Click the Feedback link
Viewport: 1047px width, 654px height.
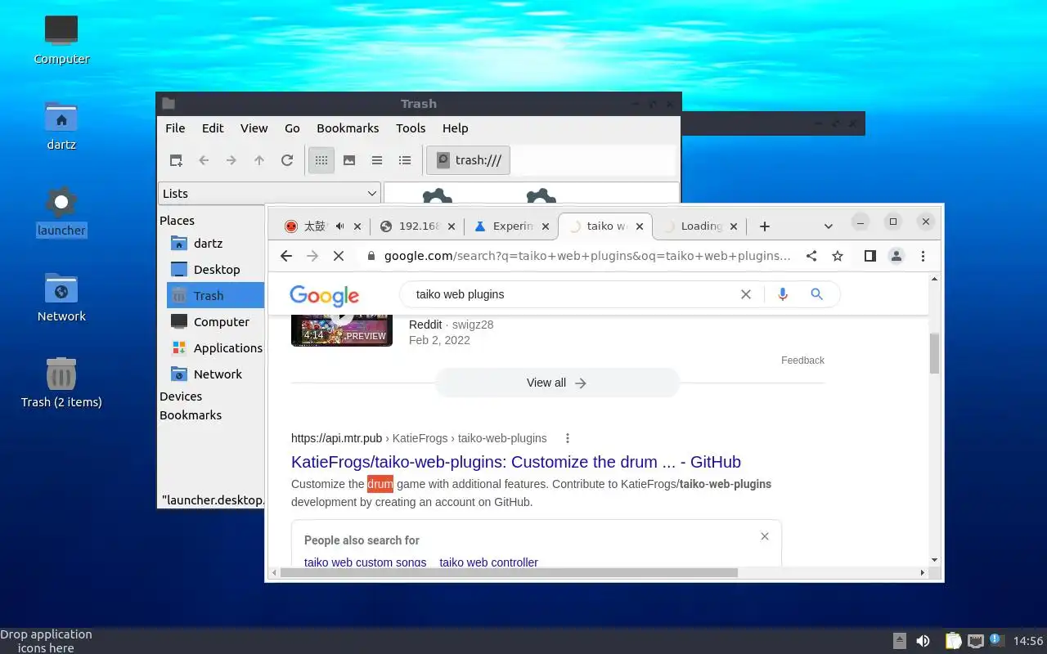point(802,360)
